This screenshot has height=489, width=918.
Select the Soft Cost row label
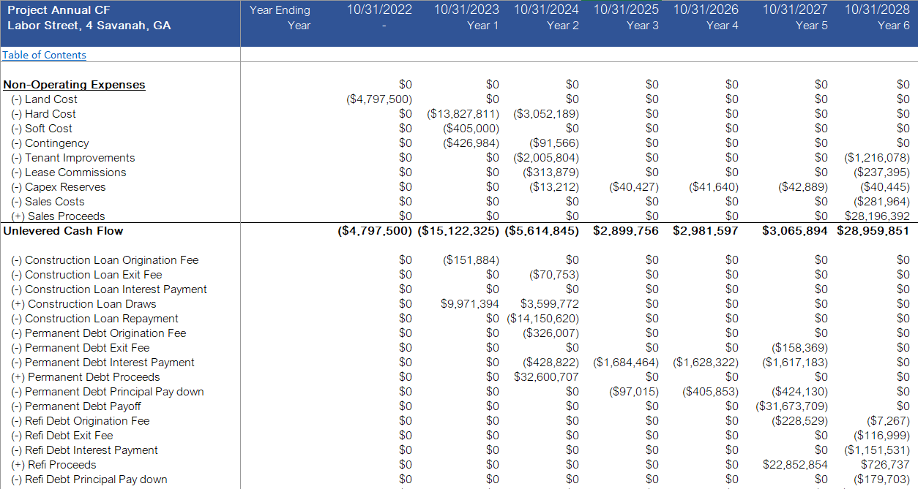pyautogui.click(x=42, y=129)
